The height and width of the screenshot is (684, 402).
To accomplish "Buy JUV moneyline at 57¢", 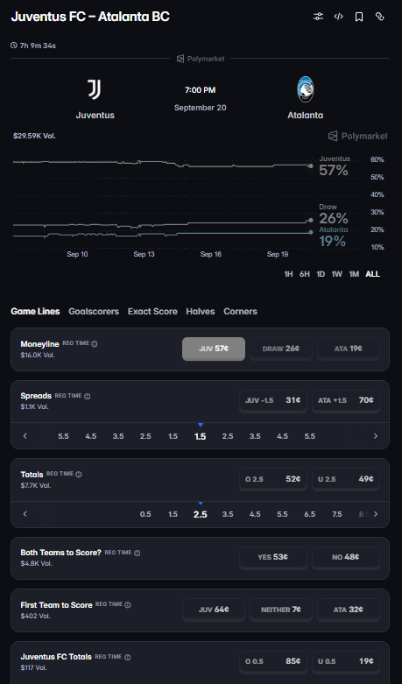I will [214, 349].
